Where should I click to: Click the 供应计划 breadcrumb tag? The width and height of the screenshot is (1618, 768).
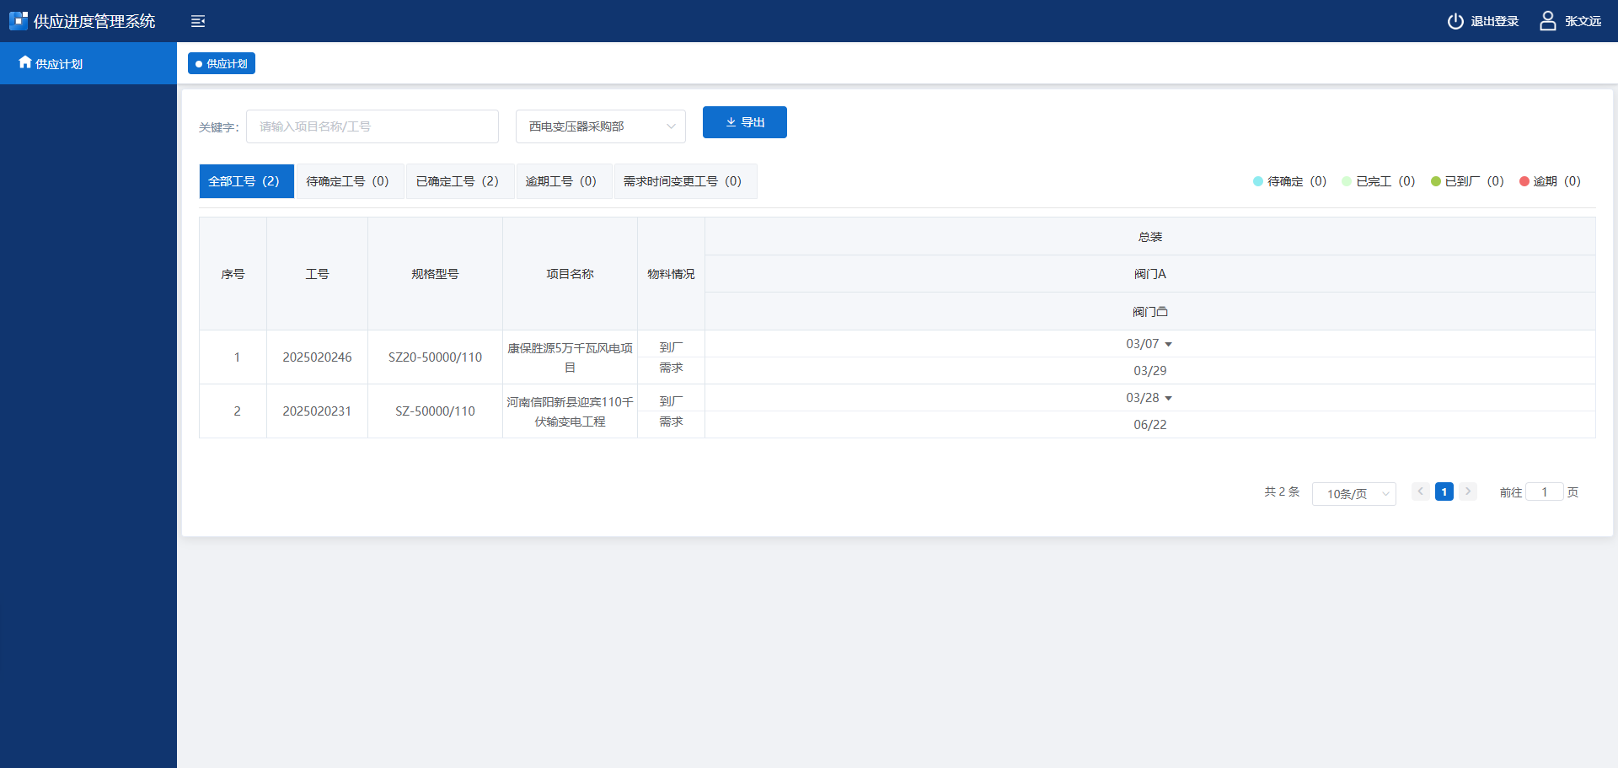pos(222,63)
